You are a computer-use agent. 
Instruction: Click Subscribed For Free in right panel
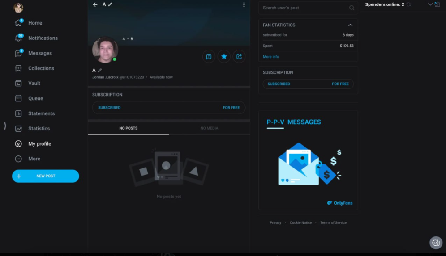point(308,84)
